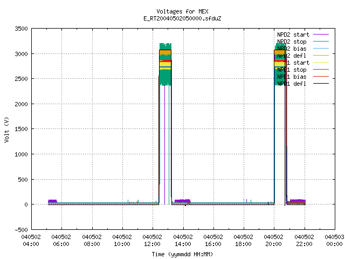
Task: Click the 040503 00:00 time tick label
Action: pos(334,241)
